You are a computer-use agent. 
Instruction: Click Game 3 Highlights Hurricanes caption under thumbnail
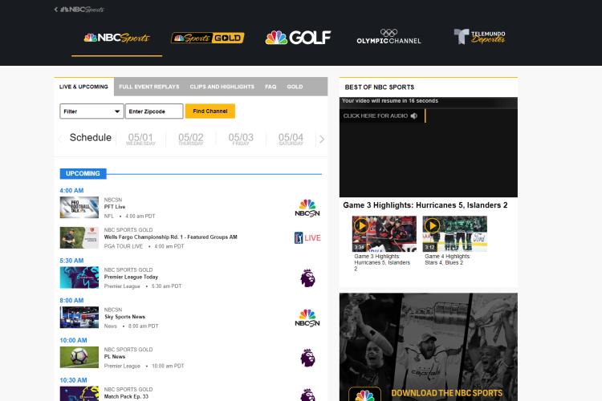(x=382, y=262)
